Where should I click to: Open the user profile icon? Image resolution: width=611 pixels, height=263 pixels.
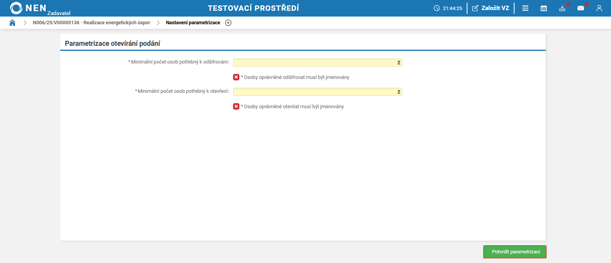click(x=599, y=8)
